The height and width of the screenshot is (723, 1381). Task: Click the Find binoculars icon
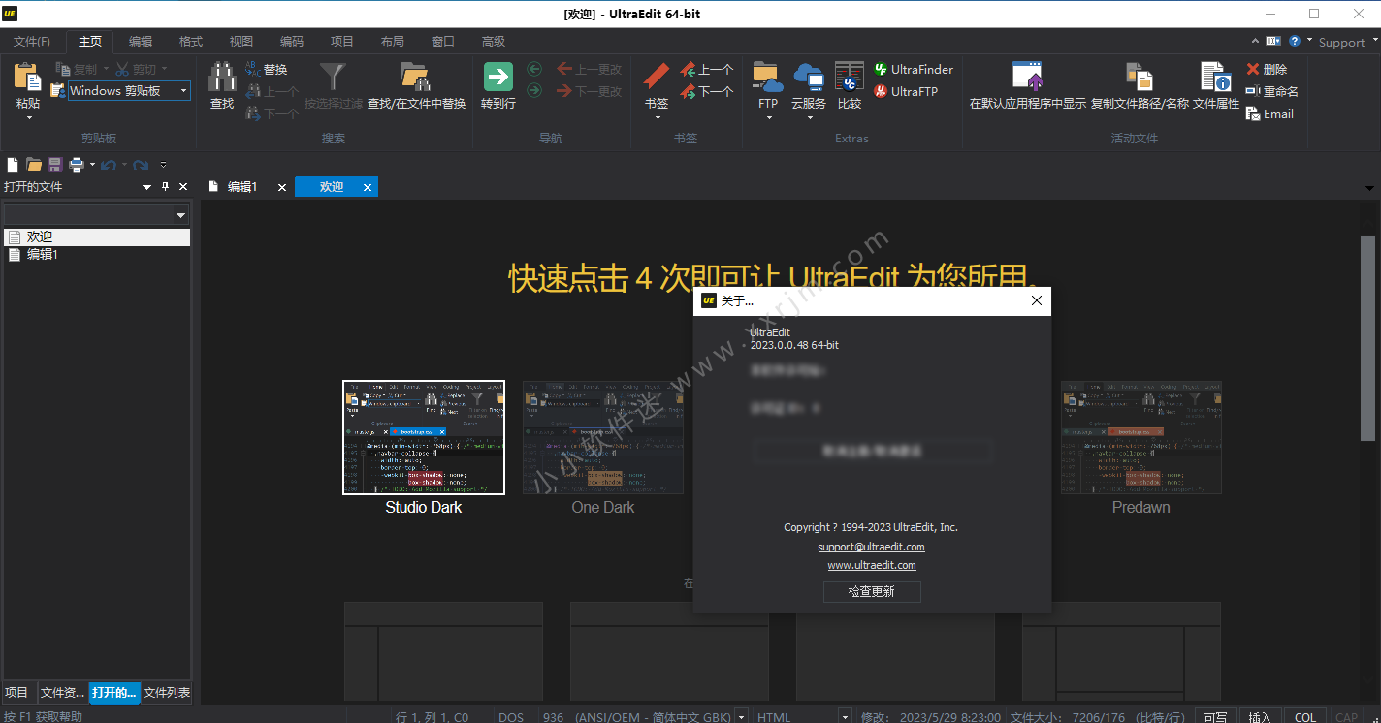222,78
